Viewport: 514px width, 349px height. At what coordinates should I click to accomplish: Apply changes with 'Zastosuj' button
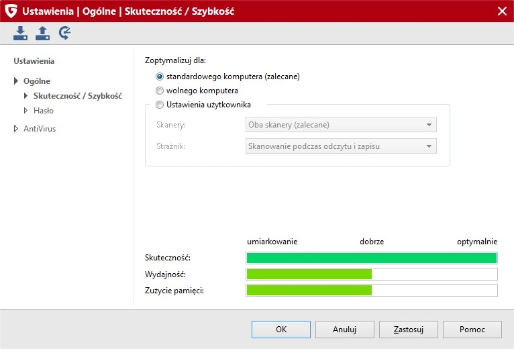coord(409,330)
